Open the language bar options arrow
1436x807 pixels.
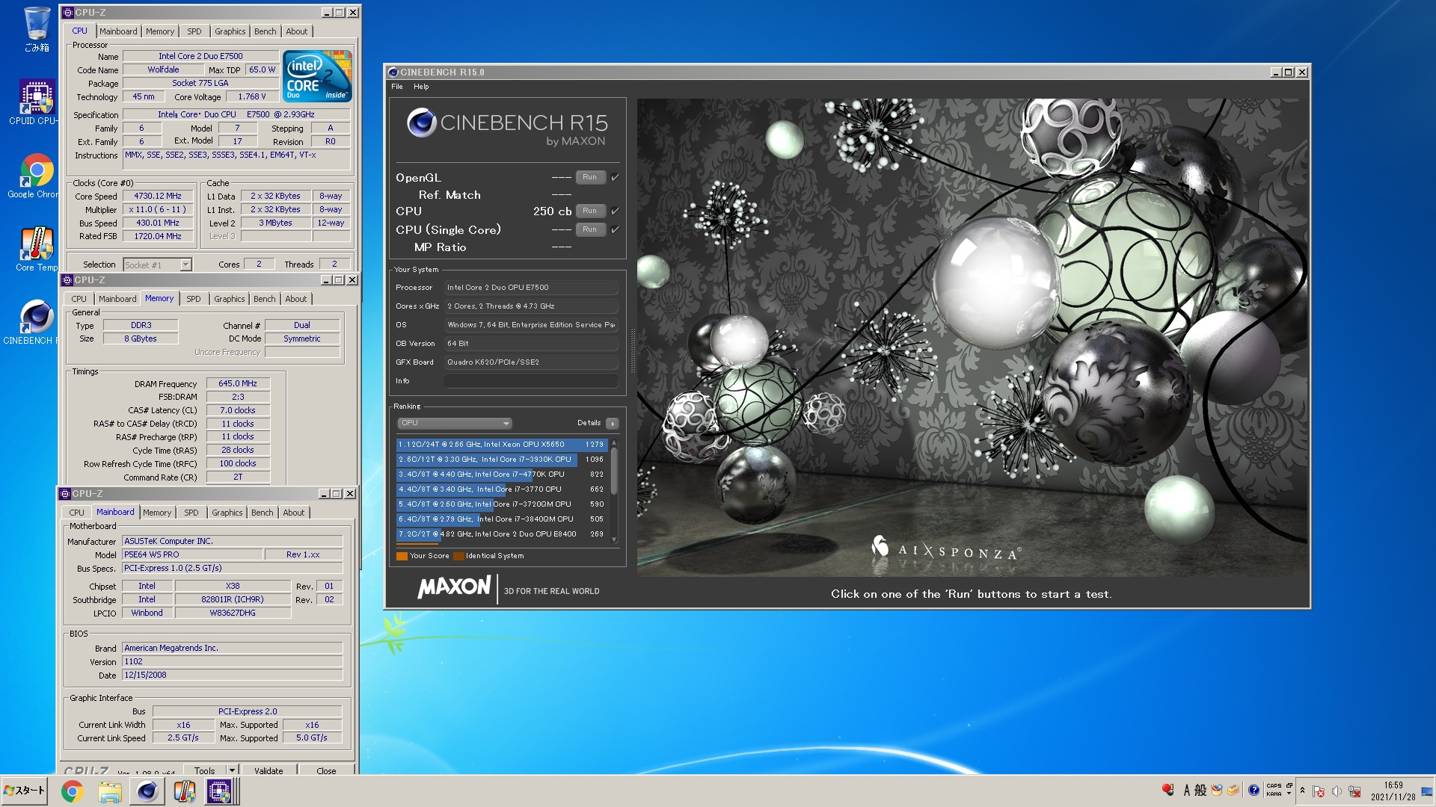tap(1289, 794)
